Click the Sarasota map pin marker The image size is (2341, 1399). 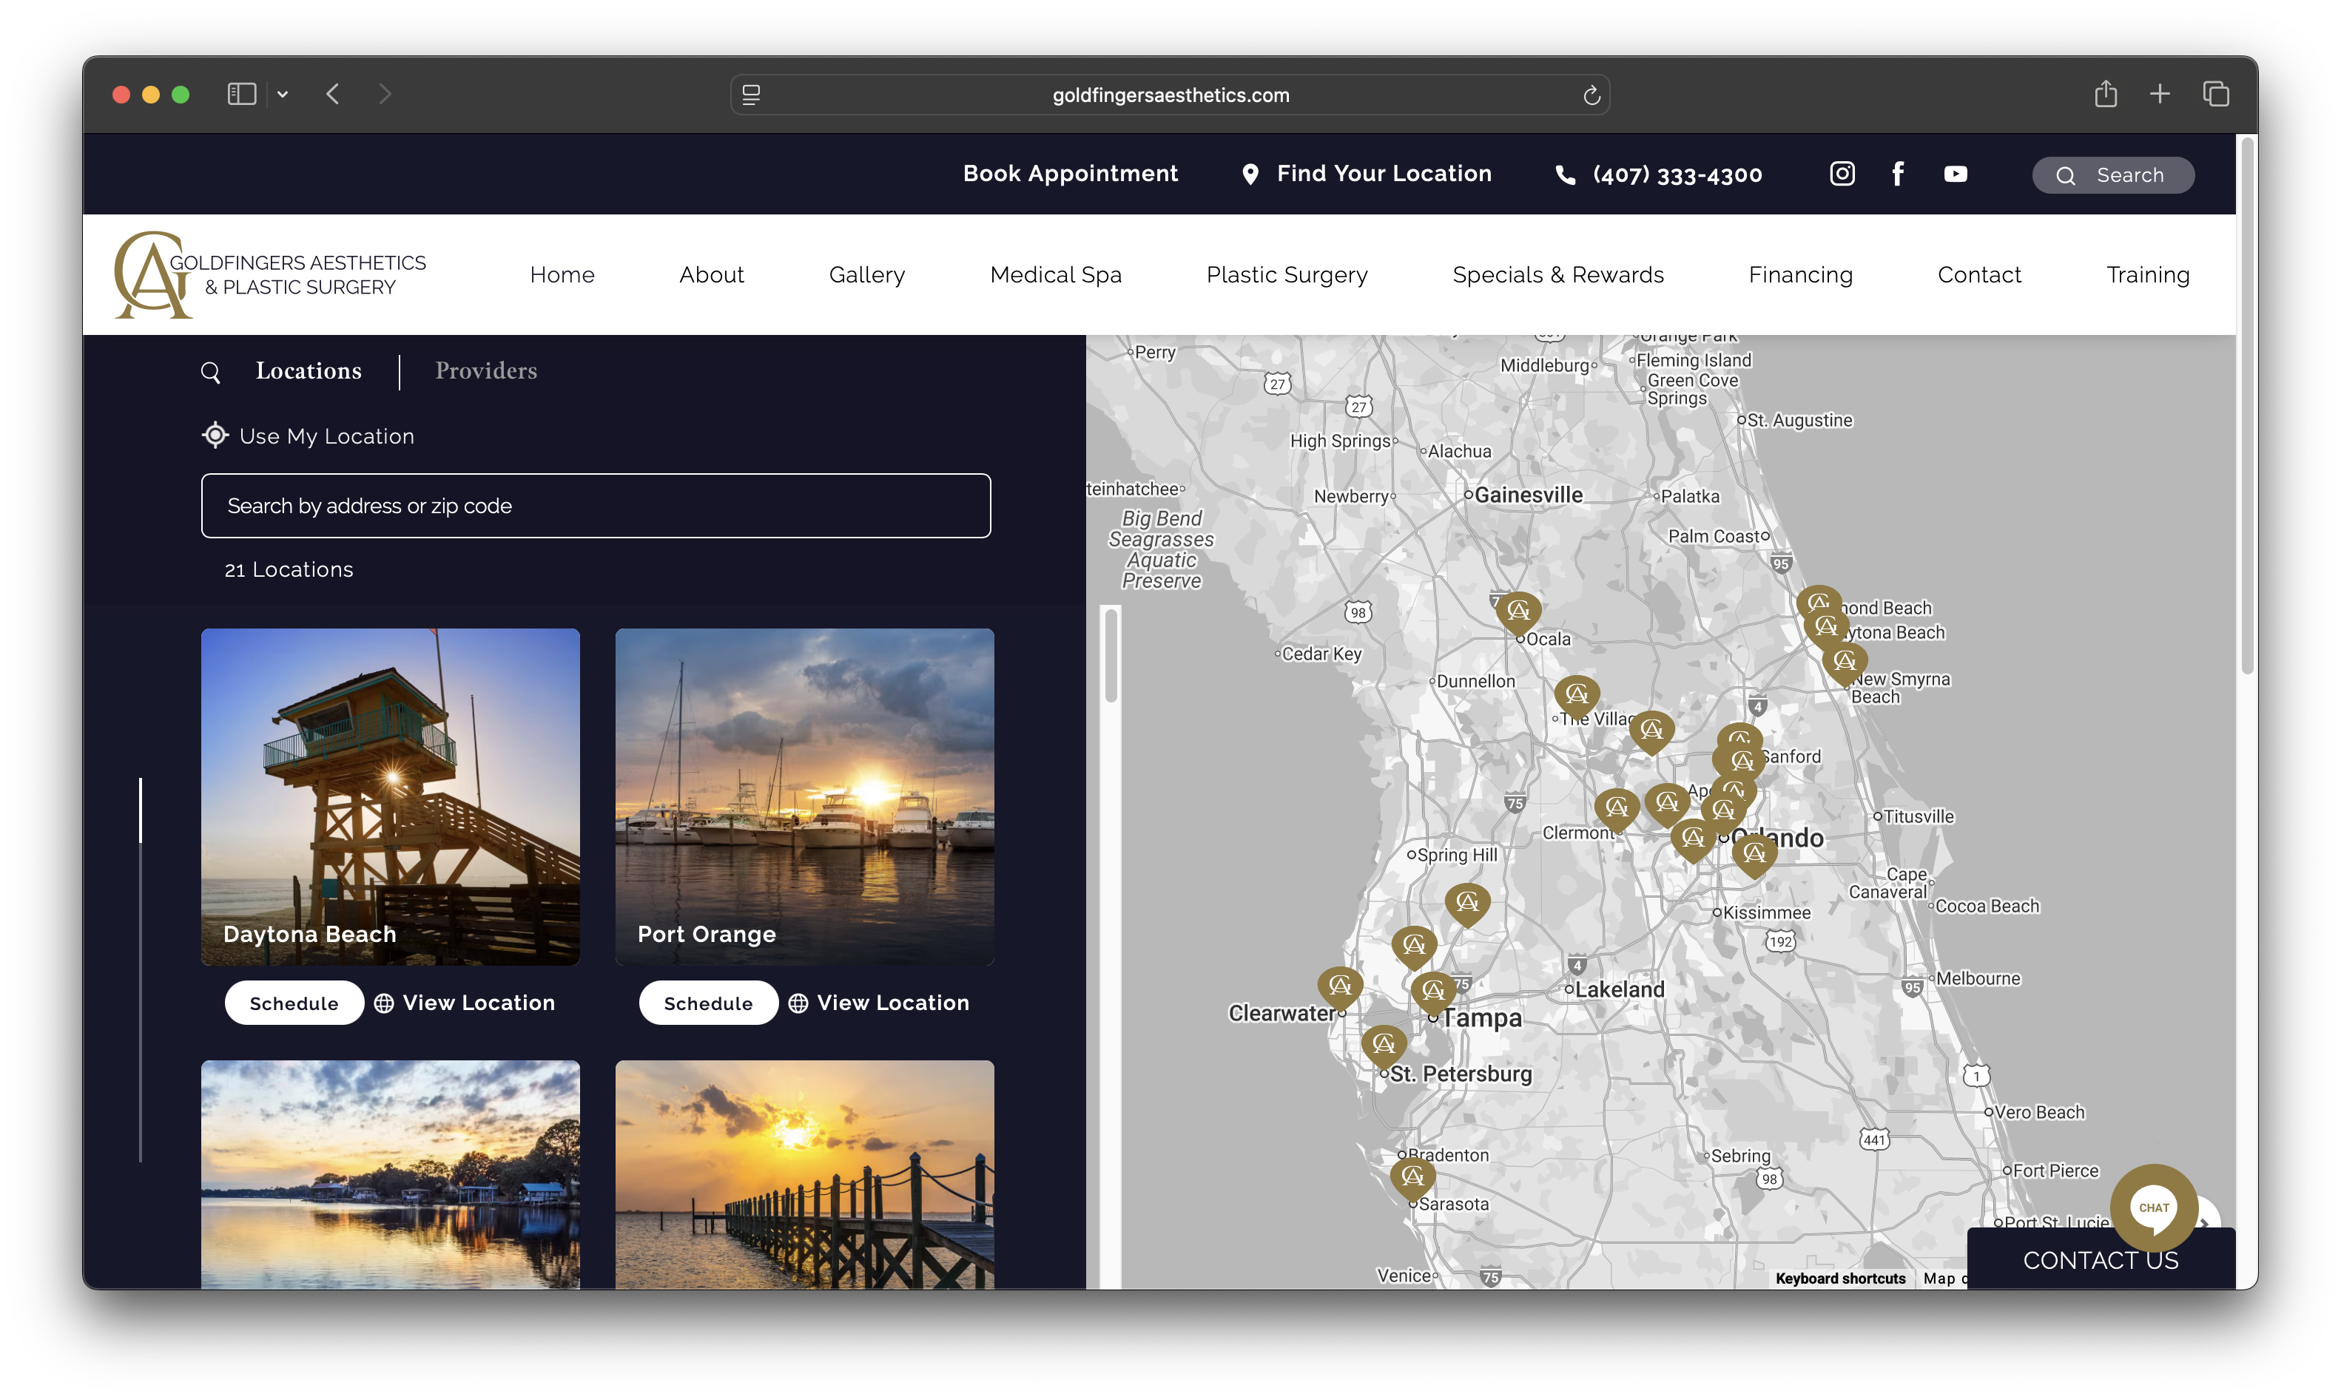click(x=1412, y=1176)
